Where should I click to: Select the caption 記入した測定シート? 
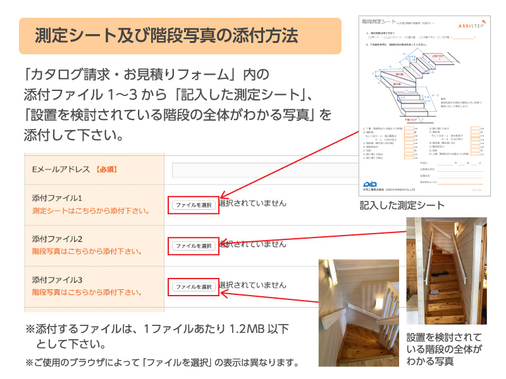tap(402, 205)
